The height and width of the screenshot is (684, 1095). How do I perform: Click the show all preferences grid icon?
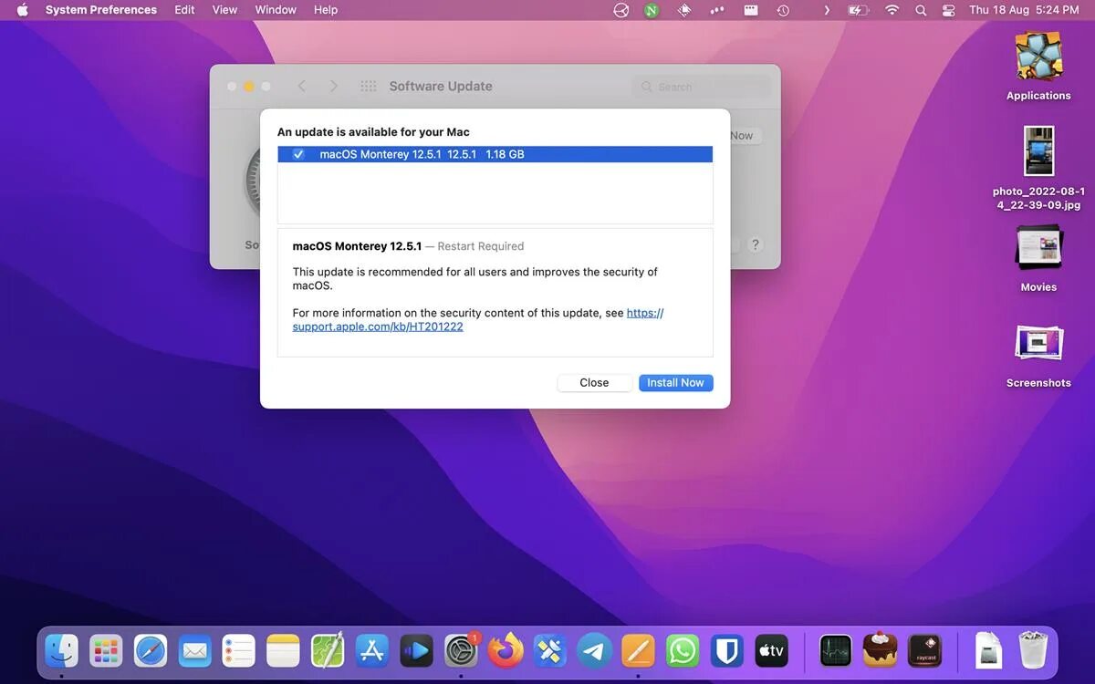click(369, 86)
